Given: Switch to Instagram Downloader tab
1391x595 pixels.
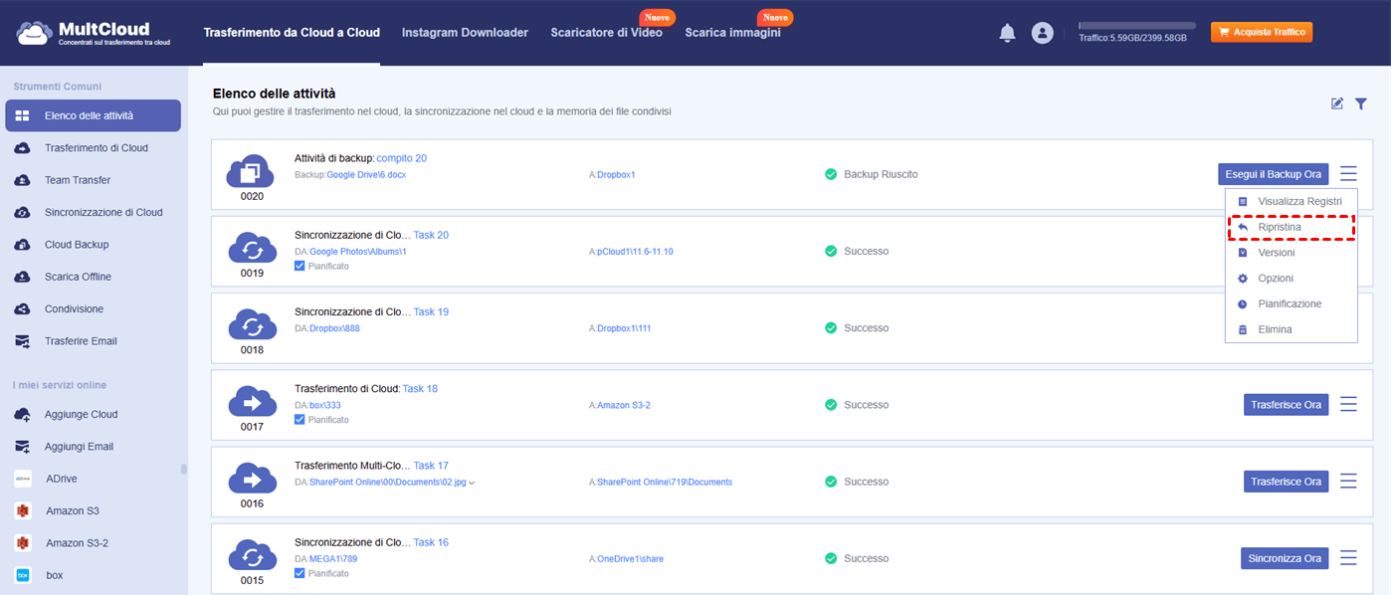Looking at the screenshot, I should 465,33.
